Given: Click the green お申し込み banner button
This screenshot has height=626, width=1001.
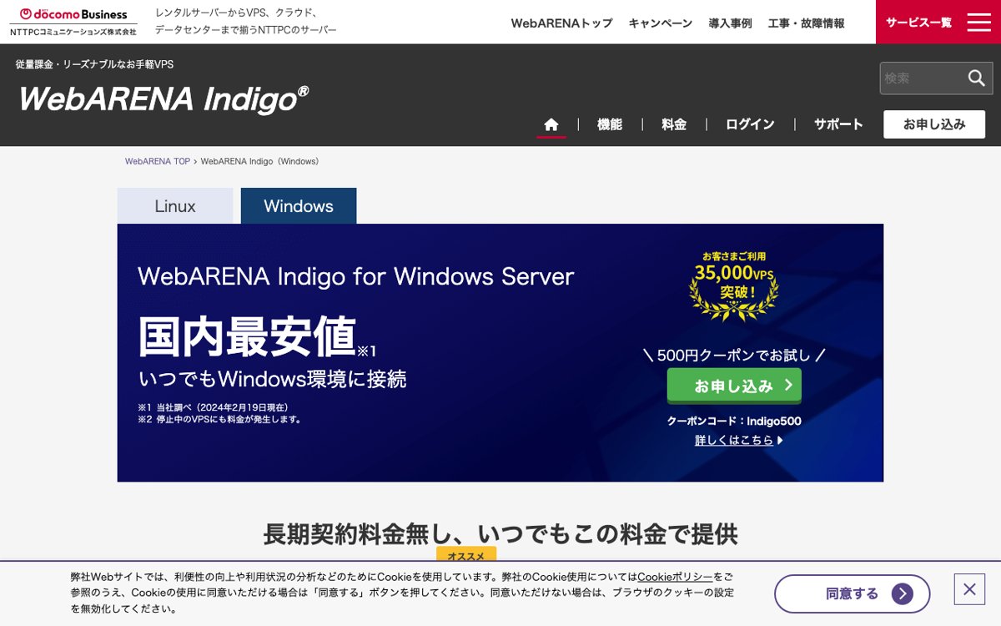Looking at the screenshot, I should click(734, 386).
